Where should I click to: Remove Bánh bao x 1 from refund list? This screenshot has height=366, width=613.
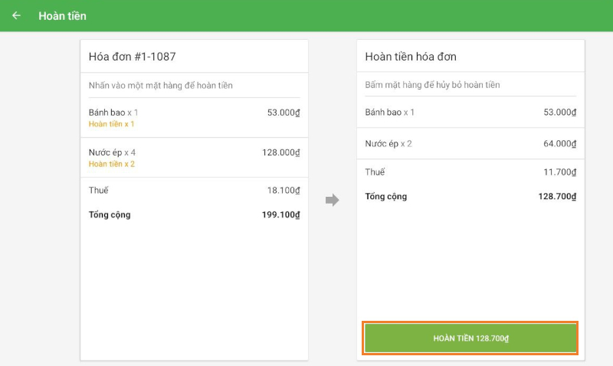point(390,113)
